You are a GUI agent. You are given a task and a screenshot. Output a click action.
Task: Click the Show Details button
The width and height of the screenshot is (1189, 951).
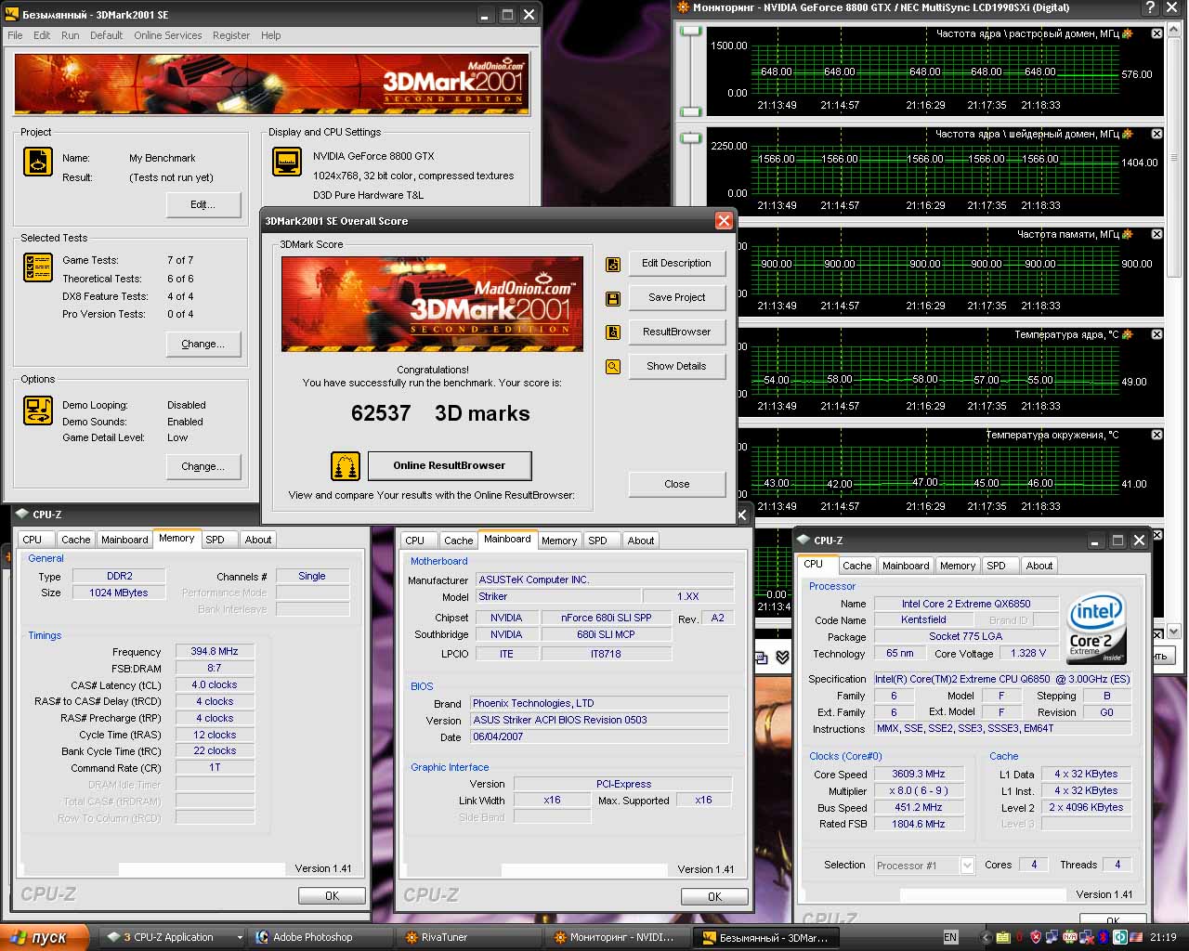pos(676,367)
